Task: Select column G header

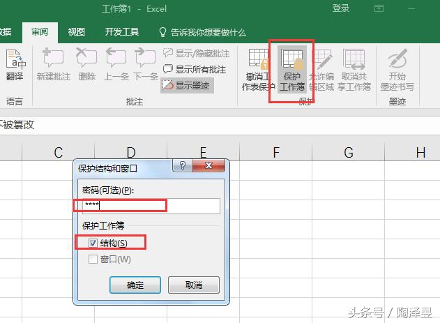Action: [x=348, y=152]
